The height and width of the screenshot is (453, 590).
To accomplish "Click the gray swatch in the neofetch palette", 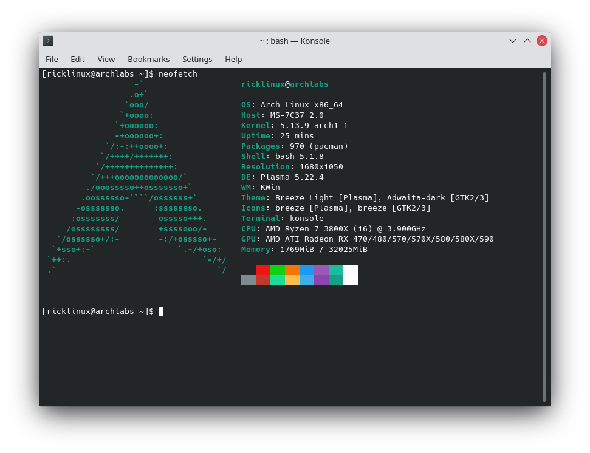I will pyautogui.click(x=248, y=280).
